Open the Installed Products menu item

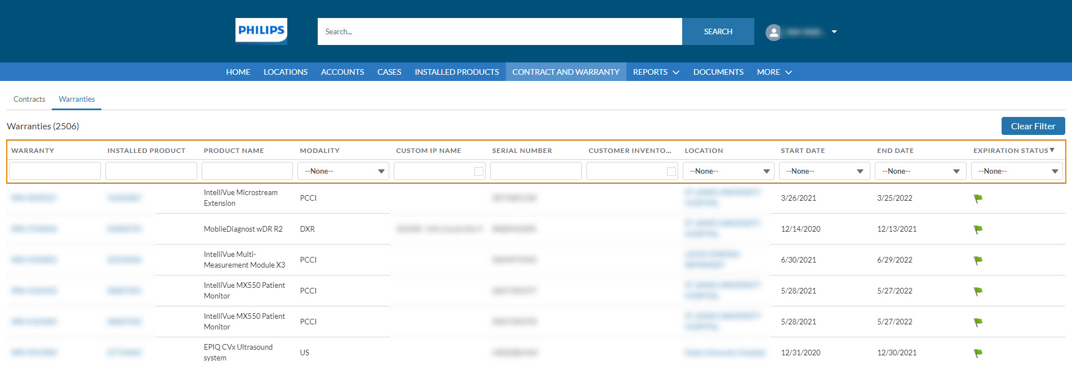click(456, 72)
